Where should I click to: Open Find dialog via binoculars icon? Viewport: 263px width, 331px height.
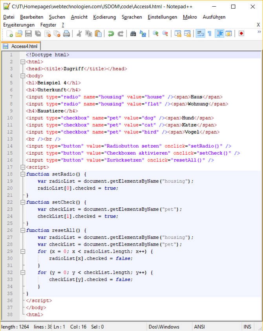pos(133,33)
